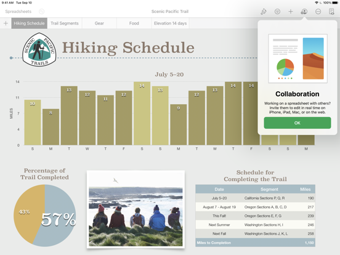Select the Hiking Schedule title text
Viewport: 340px width, 255px height.
click(128, 47)
